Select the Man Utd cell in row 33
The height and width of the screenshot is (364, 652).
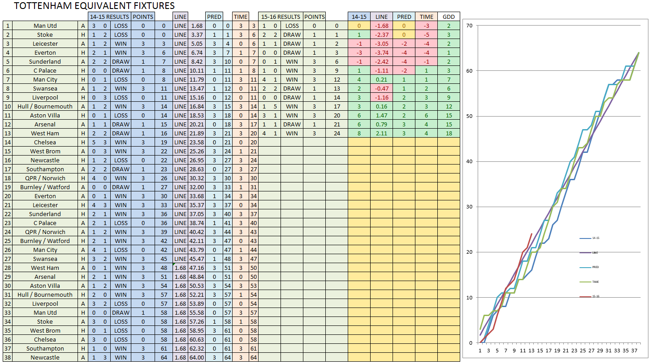click(45, 312)
